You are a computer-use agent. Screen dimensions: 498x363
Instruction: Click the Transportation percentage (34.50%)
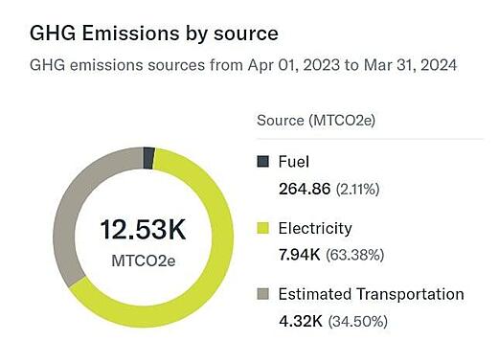click(358, 321)
